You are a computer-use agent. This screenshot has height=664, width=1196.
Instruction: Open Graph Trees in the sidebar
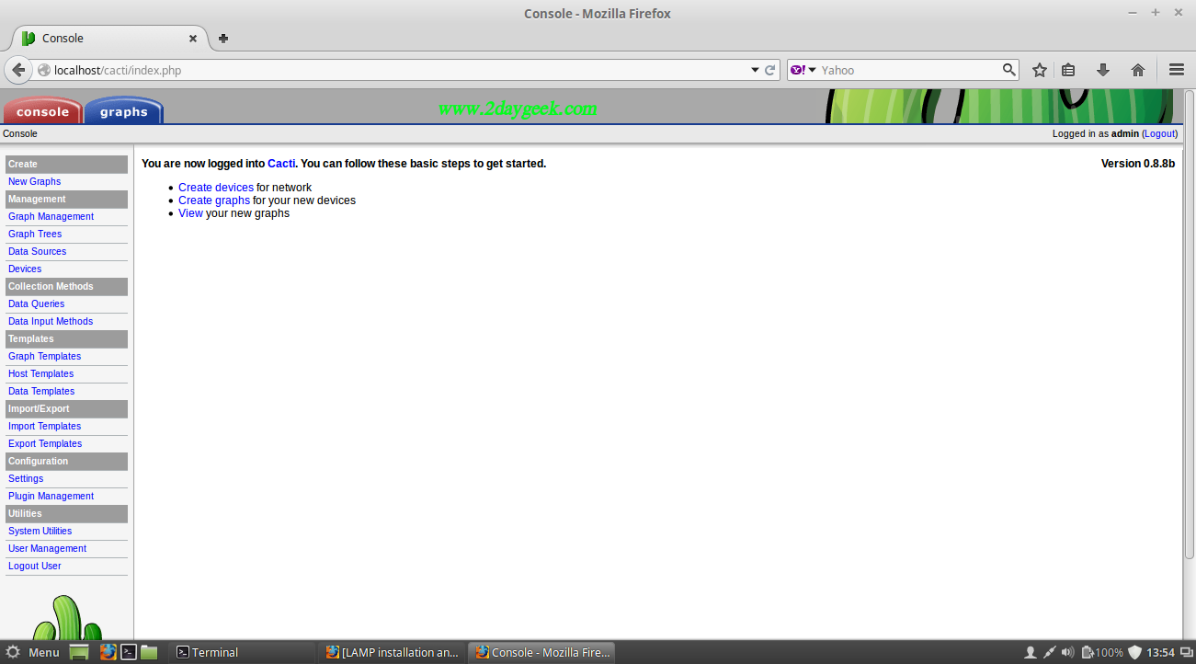pos(35,235)
